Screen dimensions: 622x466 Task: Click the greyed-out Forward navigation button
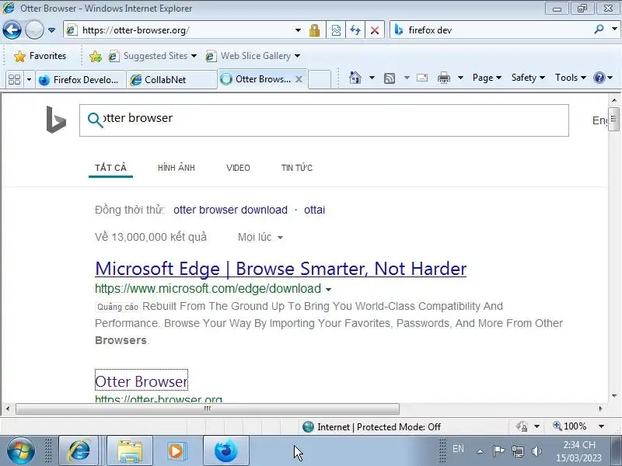tap(34, 30)
